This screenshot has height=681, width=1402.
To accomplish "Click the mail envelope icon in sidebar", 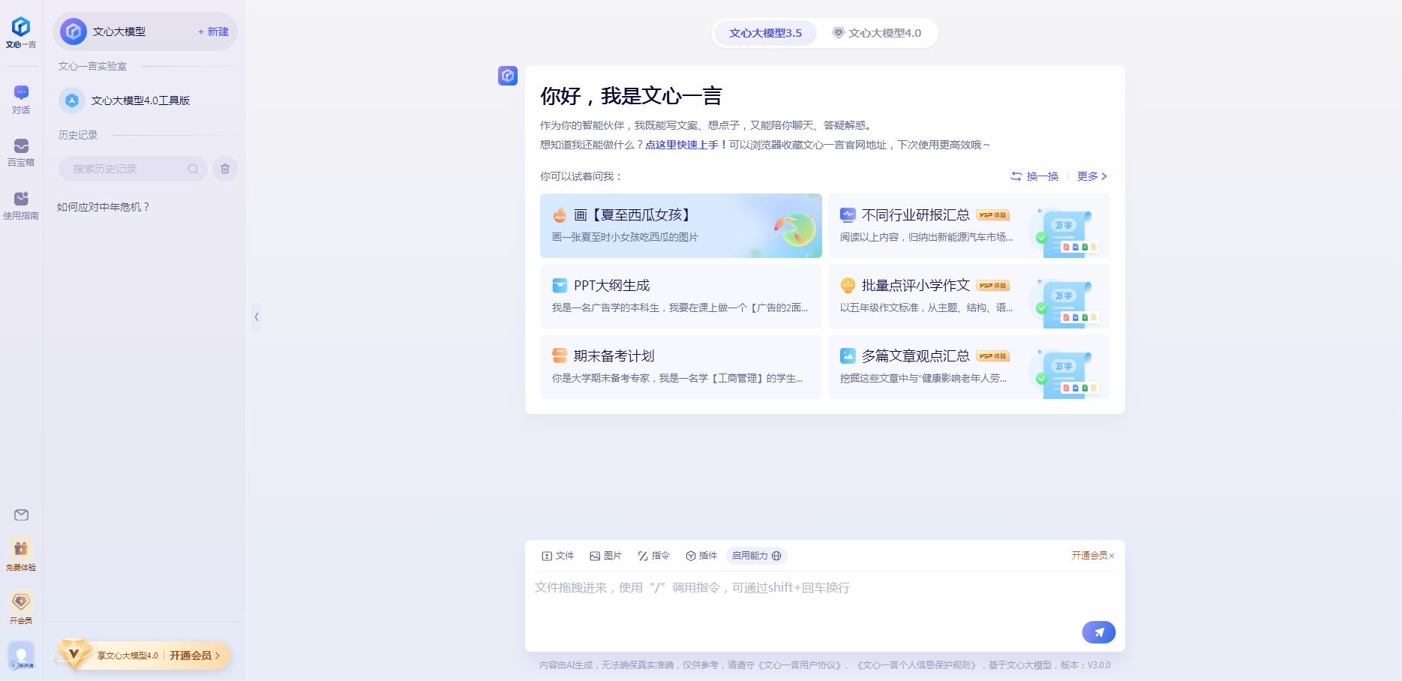I will 21,515.
